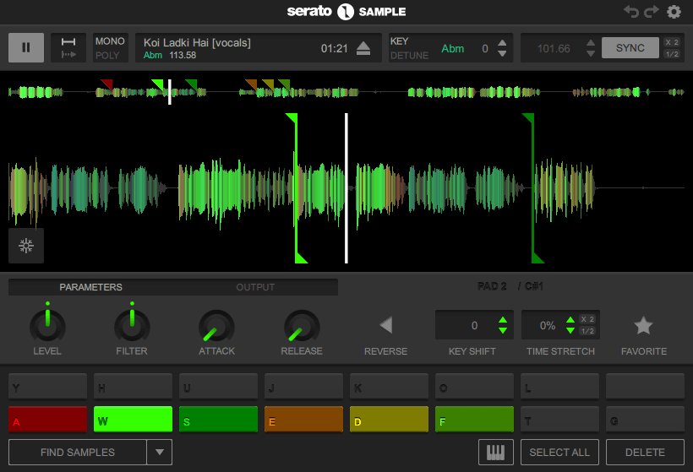This screenshot has height=472, width=693.
Task: Click the FILTER knob
Action: pyautogui.click(x=132, y=326)
